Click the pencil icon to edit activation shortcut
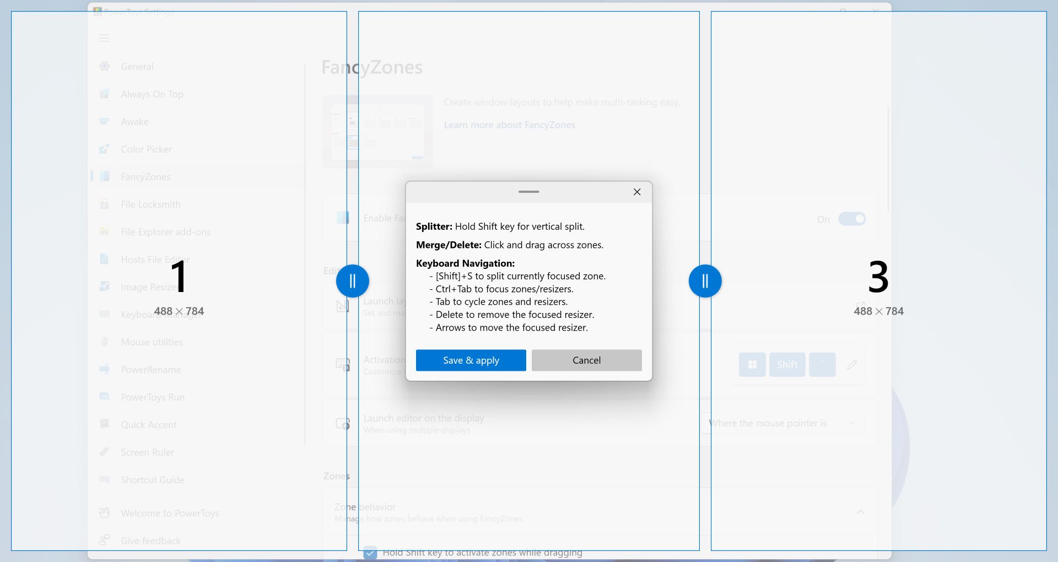This screenshot has height=562, width=1058. click(x=852, y=365)
